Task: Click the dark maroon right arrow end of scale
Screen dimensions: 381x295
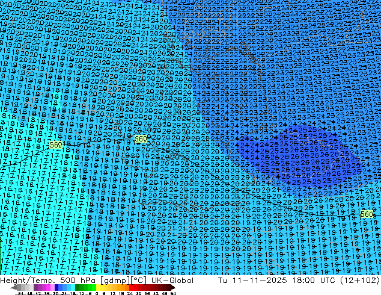Action: click(x=173, y=288)
